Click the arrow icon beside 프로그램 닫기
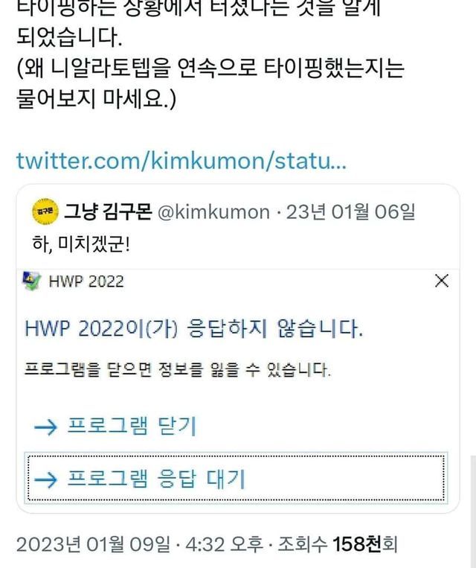476x568 pixels. (x=45, y=427)
